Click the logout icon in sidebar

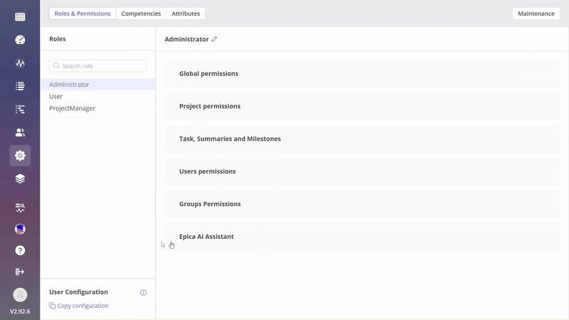20,272
